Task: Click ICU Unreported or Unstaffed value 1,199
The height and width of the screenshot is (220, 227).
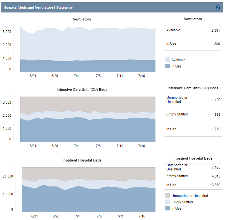Action: [x=216, y=100]
